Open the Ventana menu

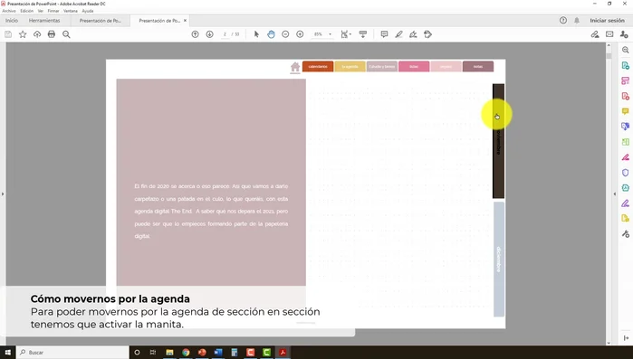[x=71, y=11]
